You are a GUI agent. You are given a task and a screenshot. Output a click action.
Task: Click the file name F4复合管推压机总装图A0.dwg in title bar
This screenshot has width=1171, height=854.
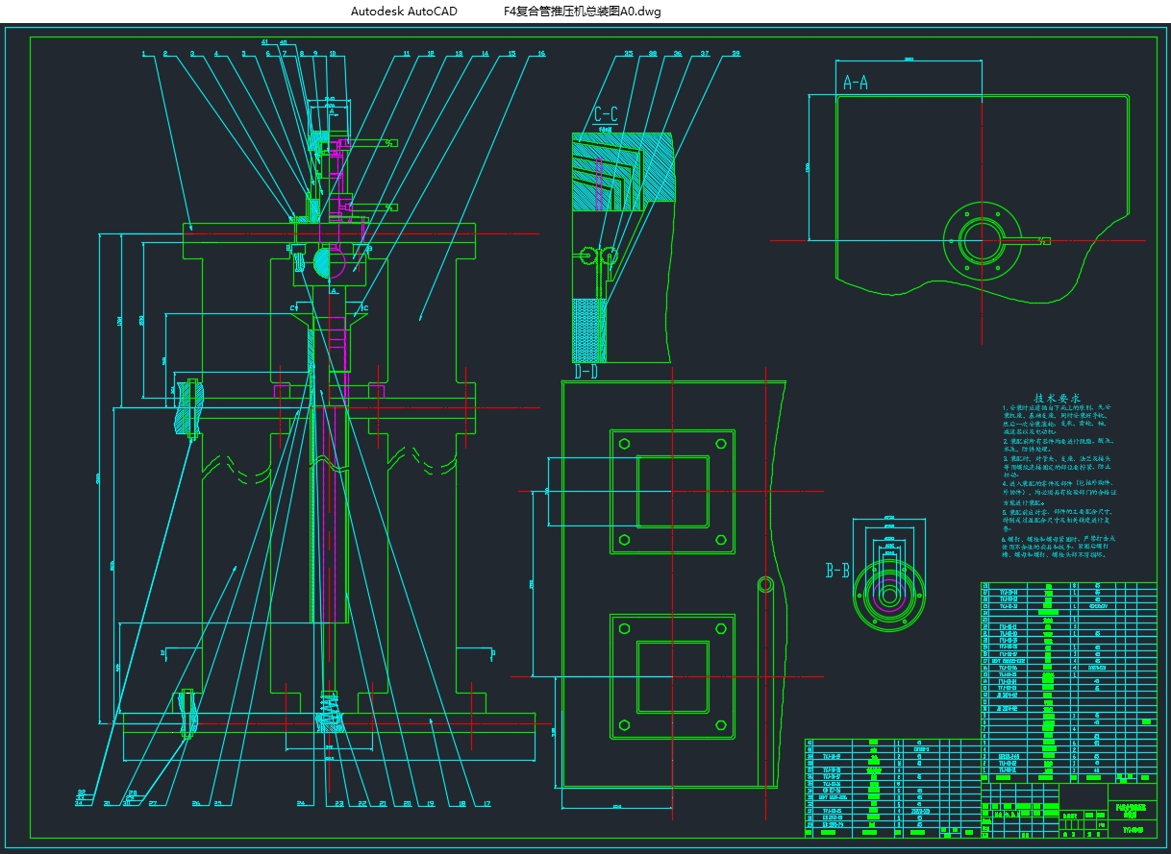pyautogui.click(x=583, y=12)
